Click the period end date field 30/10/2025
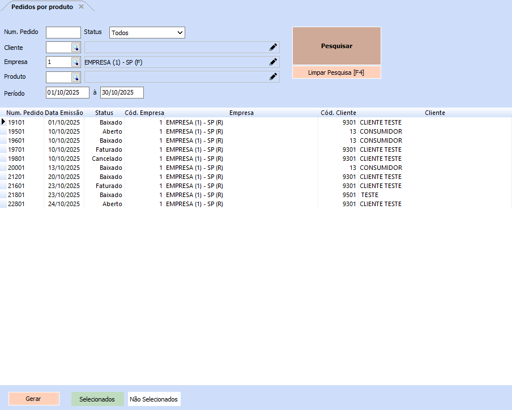512x410 pixels. [x=122, y=92]
